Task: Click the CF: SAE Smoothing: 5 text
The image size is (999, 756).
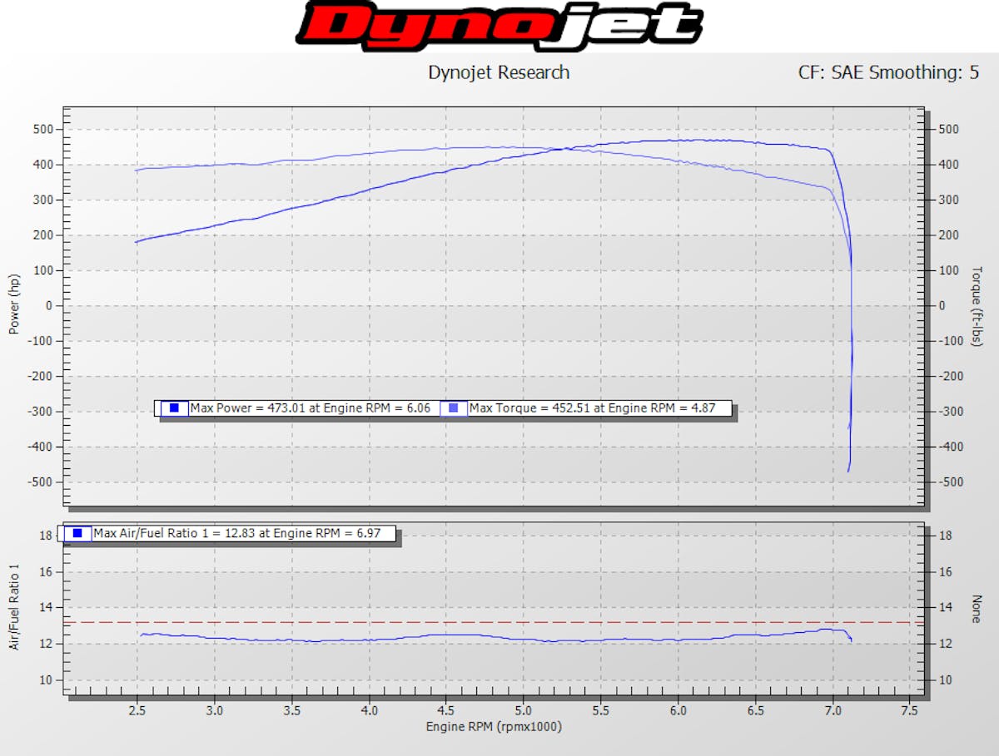Action: (888, 72)
